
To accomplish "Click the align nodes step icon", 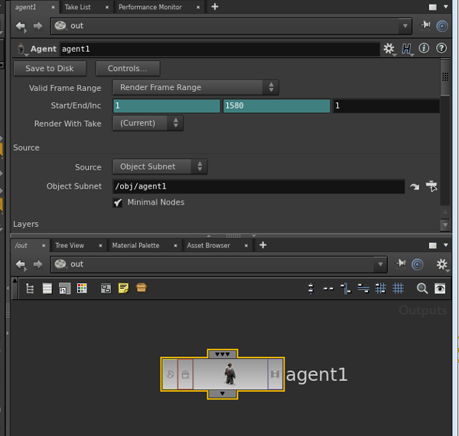I will click(346, 289).
